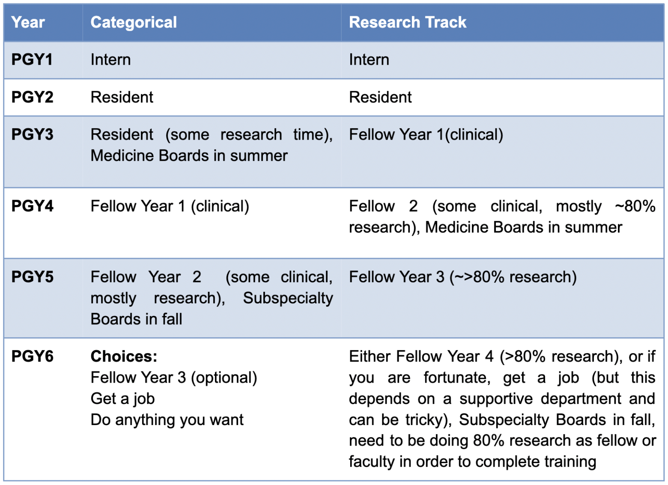Select the PGY1 row label
This screenshot has width=668, height=485.
click(32, 60)
